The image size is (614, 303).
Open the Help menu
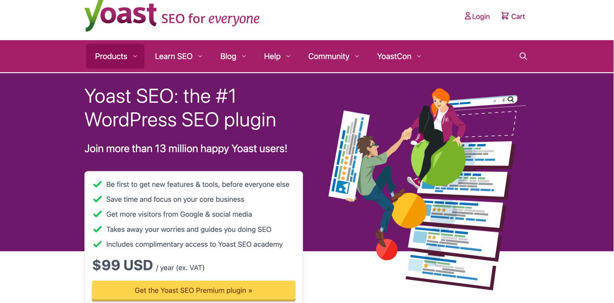(277, 56)
